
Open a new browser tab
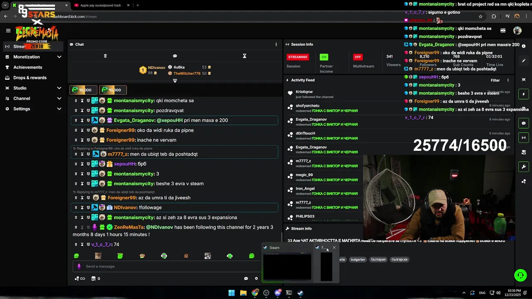[138, 5]
